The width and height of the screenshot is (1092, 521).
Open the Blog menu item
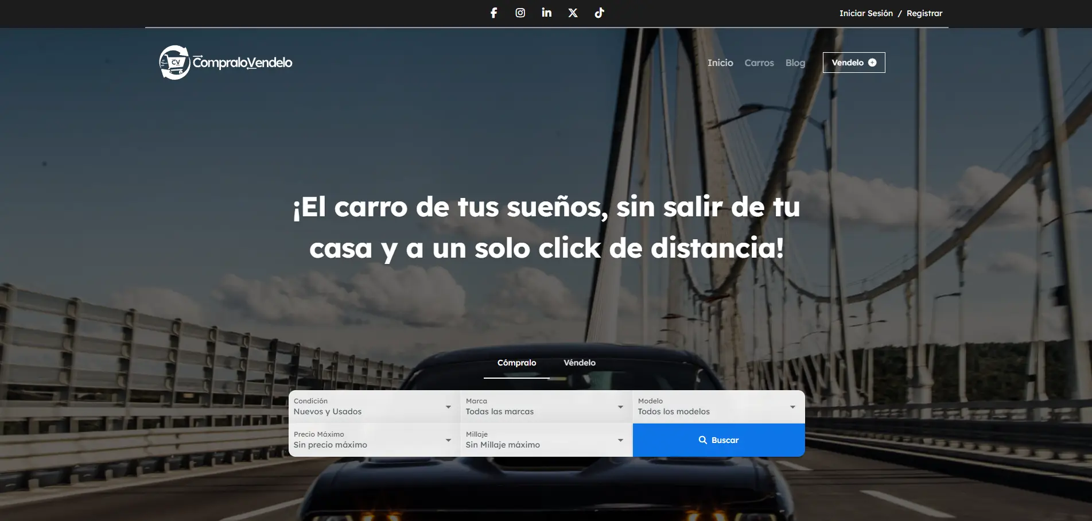point(795,63)
